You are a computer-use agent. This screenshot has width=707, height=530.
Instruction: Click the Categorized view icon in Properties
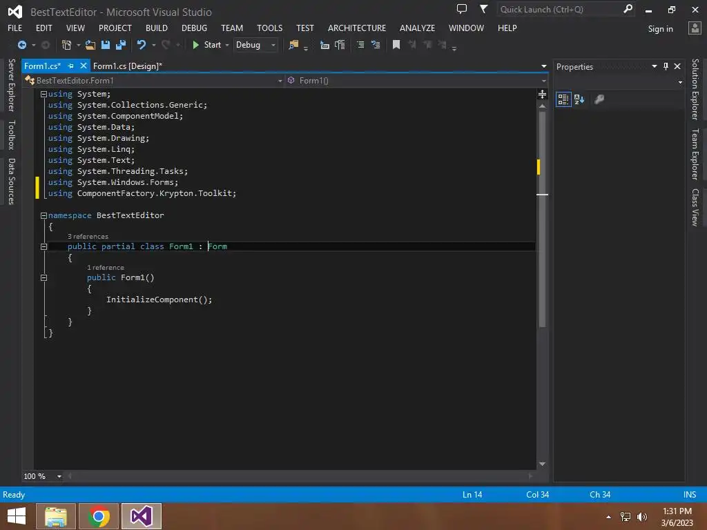(563, 99)
